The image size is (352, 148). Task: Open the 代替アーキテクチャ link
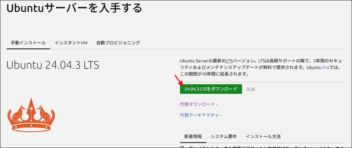click(201, 115)
